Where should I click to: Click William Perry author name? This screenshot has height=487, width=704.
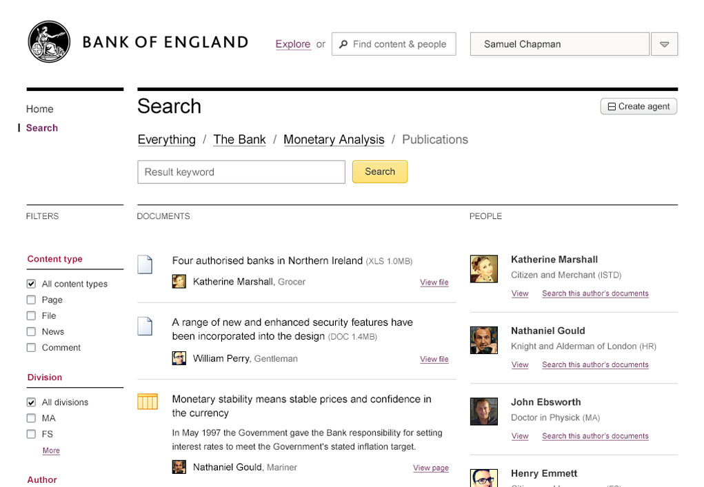point(221,358)
